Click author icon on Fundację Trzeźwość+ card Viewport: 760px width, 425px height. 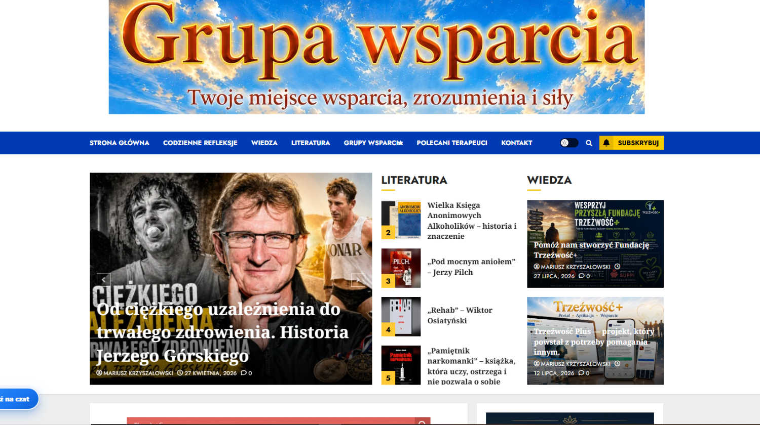(x=537, y=267)
